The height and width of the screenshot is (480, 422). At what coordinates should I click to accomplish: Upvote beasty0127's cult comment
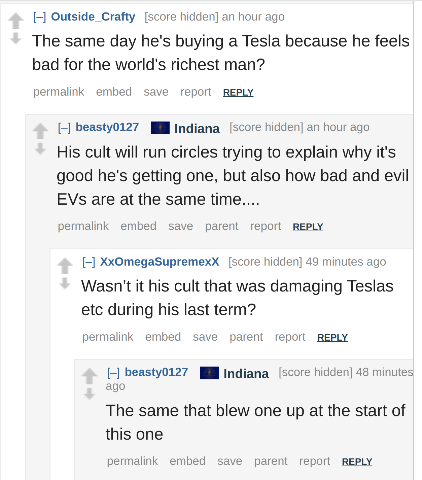click(40, 131)
